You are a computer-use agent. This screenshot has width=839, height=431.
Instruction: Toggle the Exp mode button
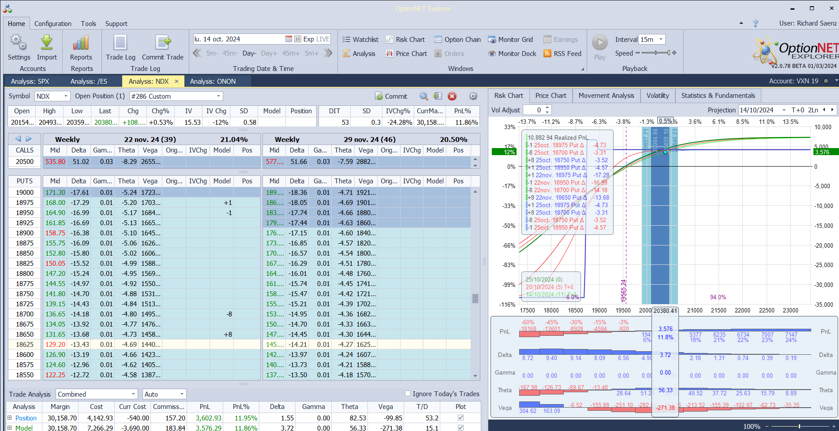click(308, 39)
